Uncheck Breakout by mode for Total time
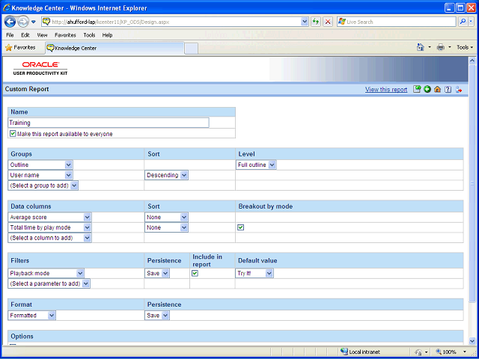 click(x=241, y=227)
